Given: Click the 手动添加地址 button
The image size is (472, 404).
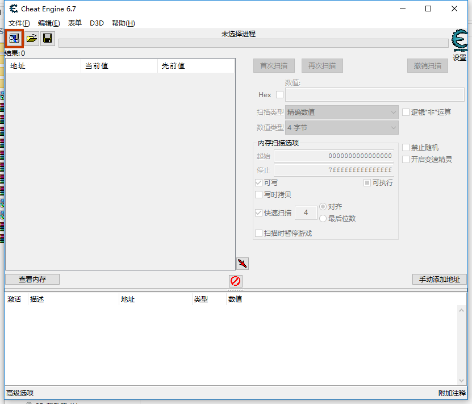Looking at the screenshot, I should [439, 280].
